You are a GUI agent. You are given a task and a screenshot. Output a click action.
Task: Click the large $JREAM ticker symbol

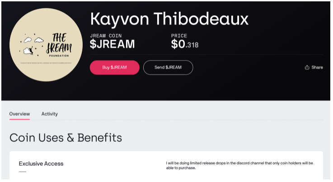point(112,44)
